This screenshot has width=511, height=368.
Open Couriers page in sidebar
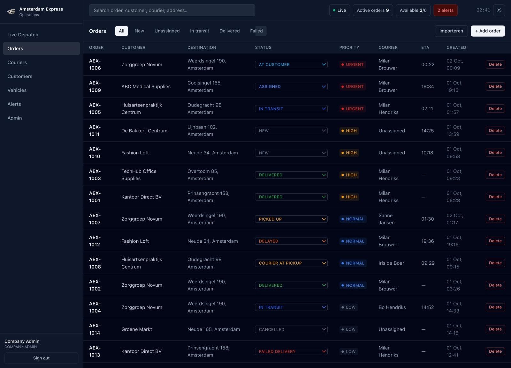pyautogui.click(x=42, y=63)
